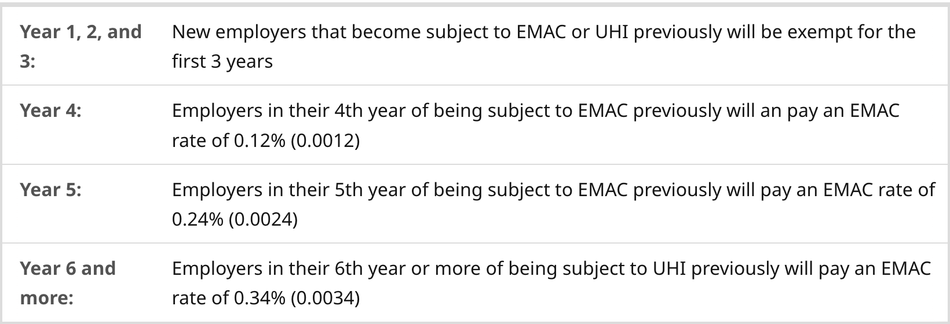Click the "Year 1, 2, and 3:" row header
This screenshot has width=950, height=324.
[81, 46]
